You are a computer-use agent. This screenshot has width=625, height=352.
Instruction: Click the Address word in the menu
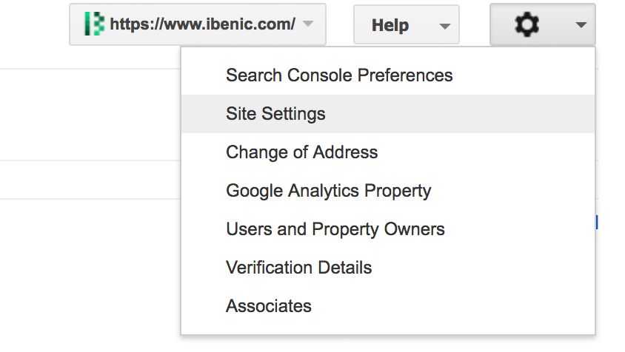point(345,152)
